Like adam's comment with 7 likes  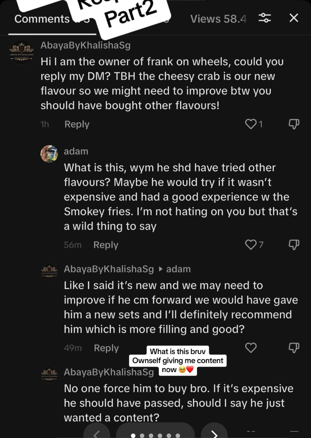click(251, 245)
